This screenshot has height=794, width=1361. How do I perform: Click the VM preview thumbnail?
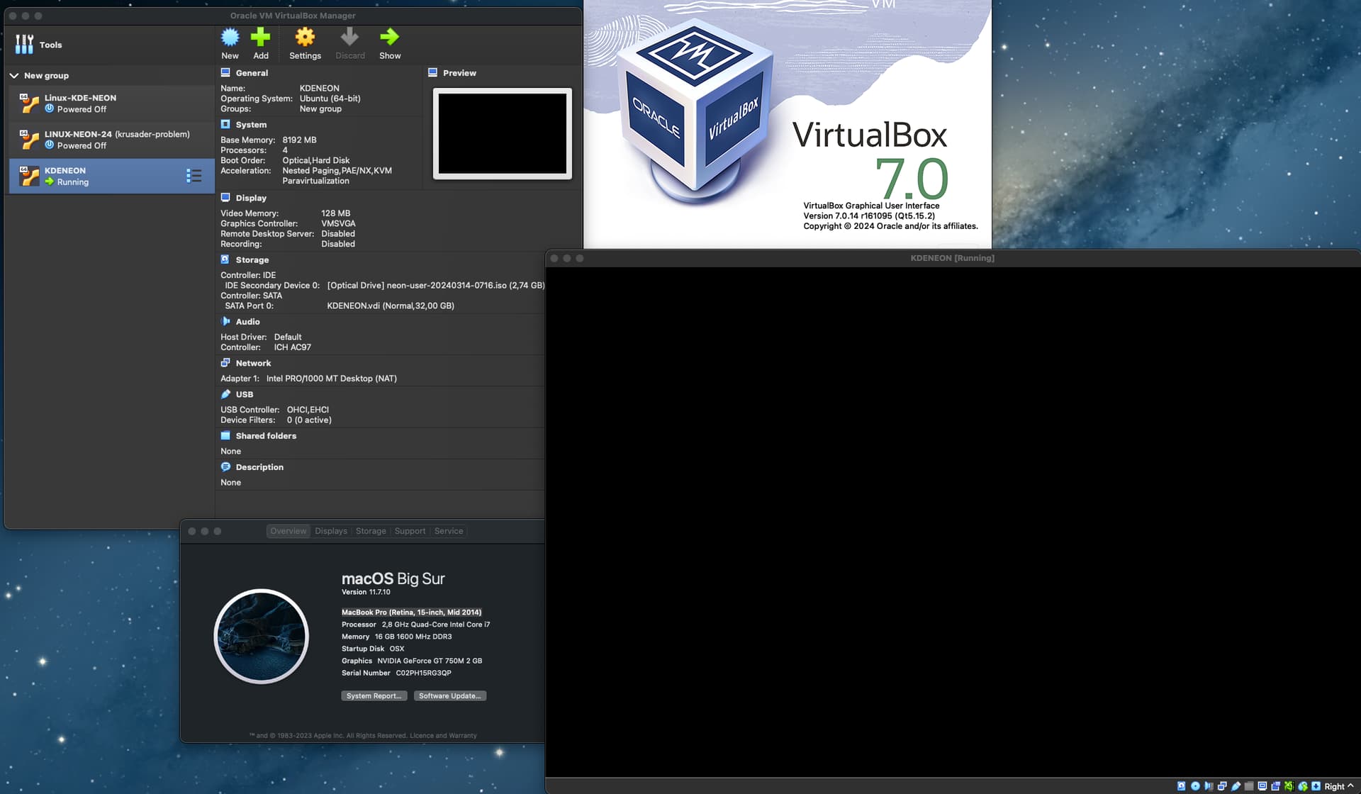tap(502, 133)
